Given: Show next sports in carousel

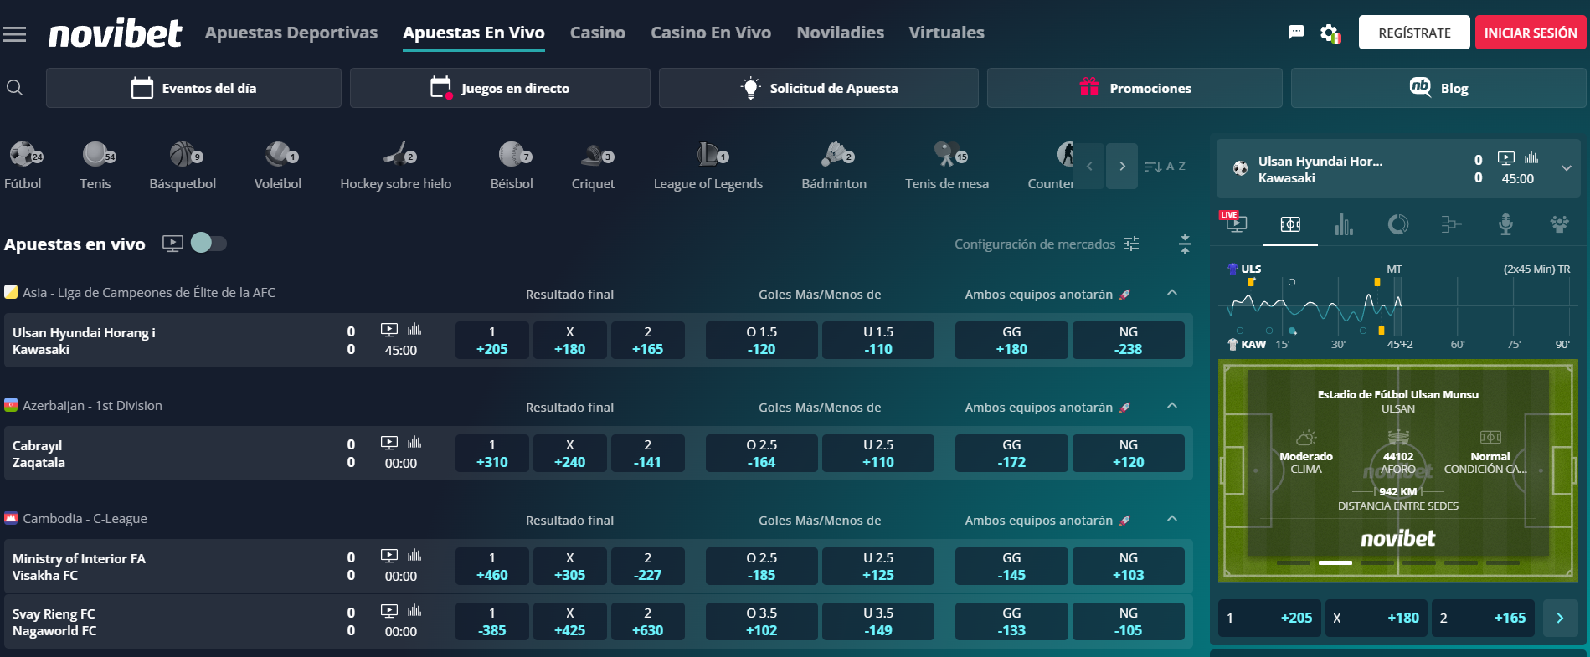Looking at the screenshot, I should pos(1122,166).
